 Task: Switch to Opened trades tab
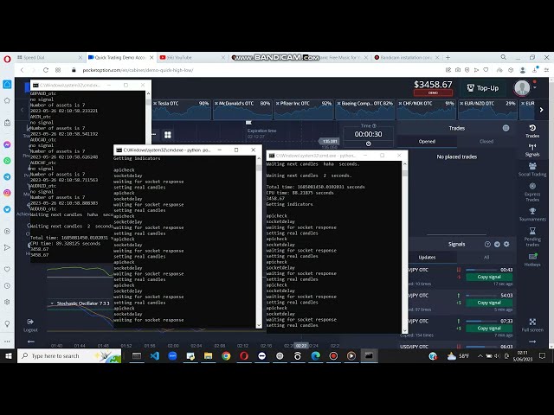427,141
